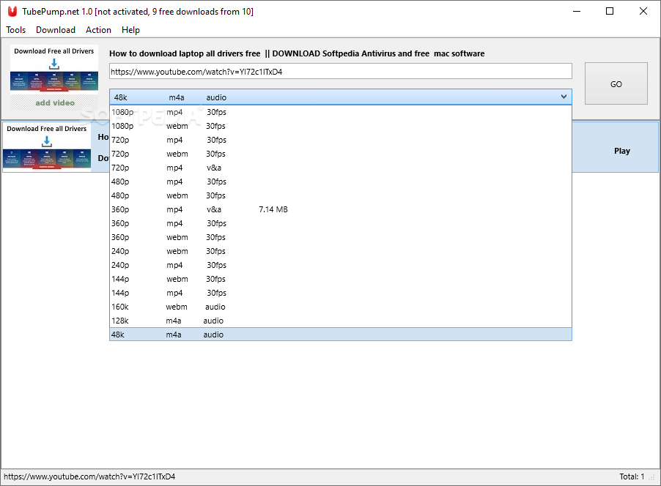Click the add video thumbnail at top
661x486 pixels.
point(54,78)
